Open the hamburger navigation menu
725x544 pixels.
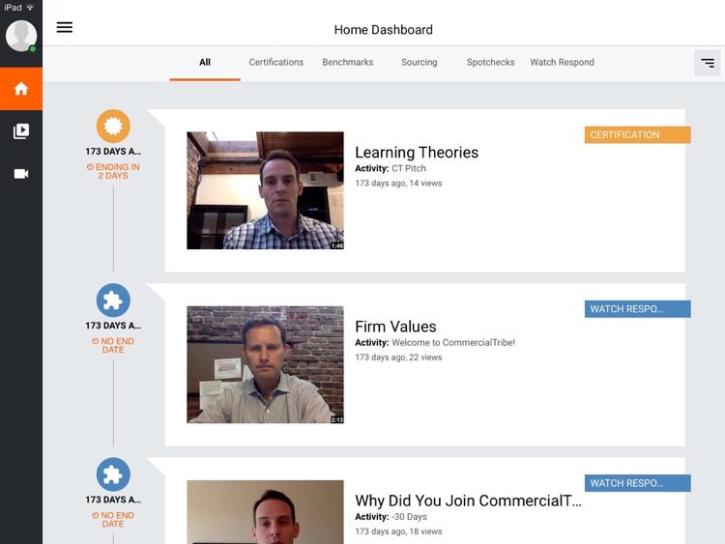coord(65,27)
